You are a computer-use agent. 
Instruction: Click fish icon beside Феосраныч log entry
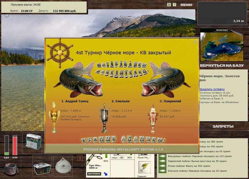[162, 157]
